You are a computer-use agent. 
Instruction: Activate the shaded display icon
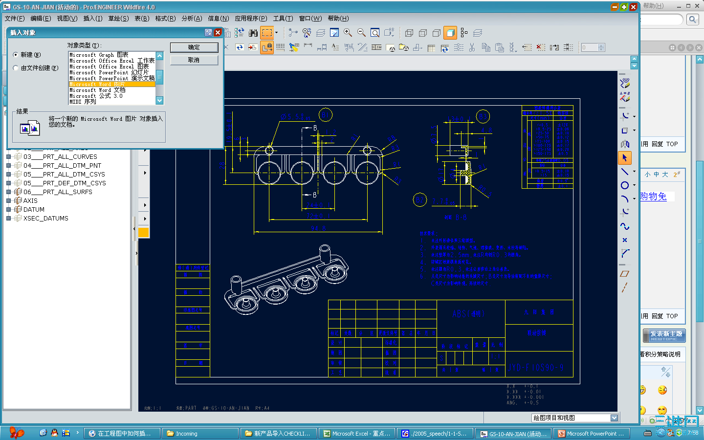pyautogui.click(x=450, y=33)
